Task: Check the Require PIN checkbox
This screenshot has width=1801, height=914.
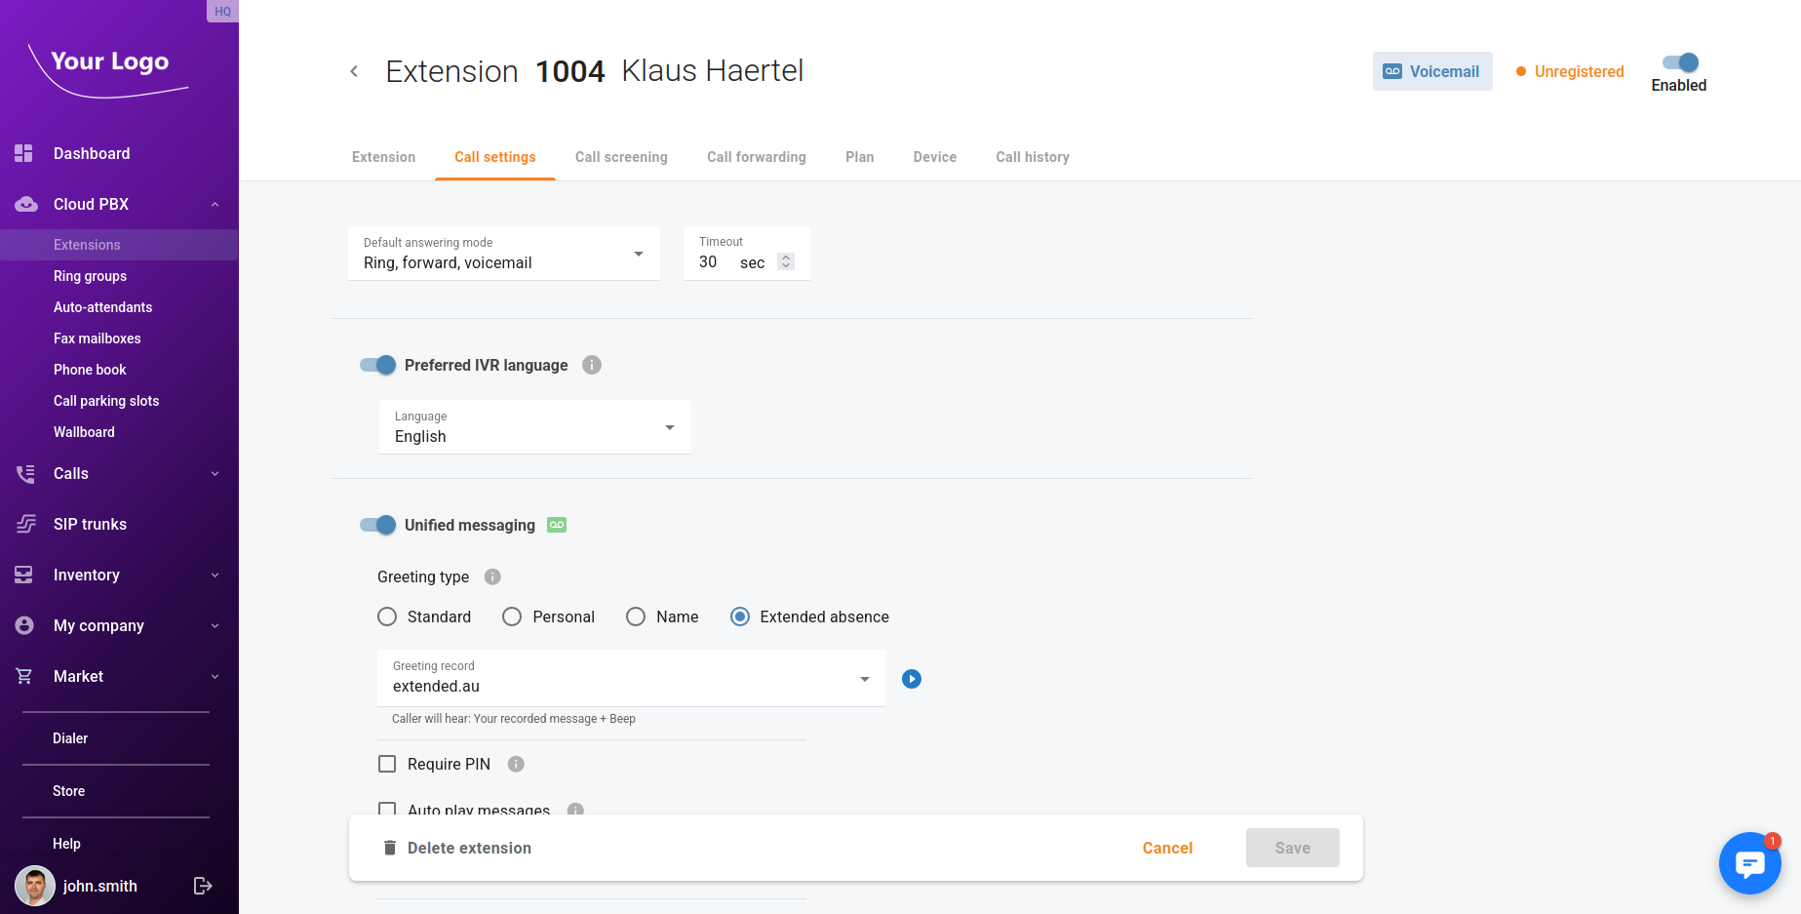Action: point(387,764)
